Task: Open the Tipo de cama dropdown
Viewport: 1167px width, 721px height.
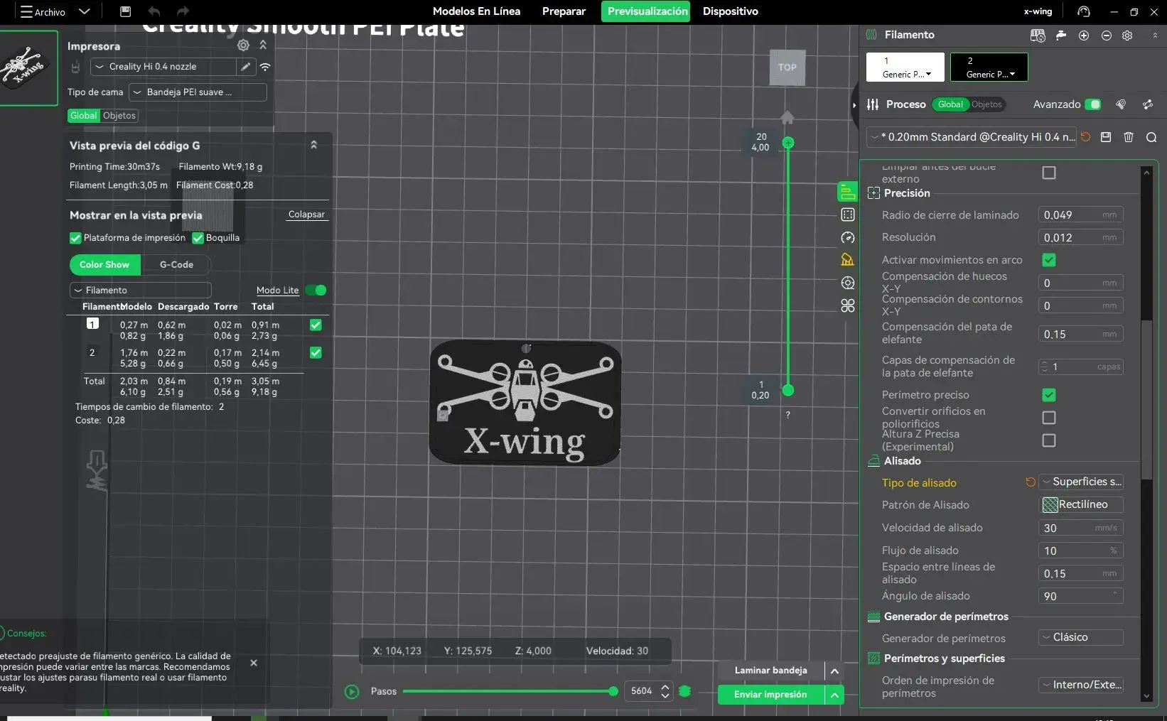Action: [x=198, y=92]
